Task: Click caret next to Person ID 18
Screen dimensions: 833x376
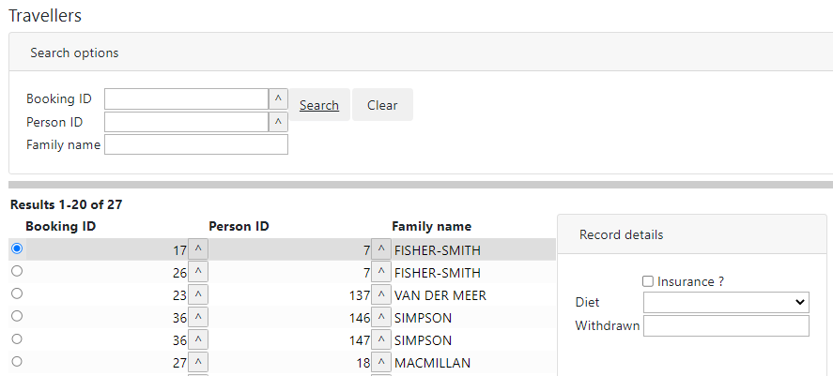Action: coord(381,363)
